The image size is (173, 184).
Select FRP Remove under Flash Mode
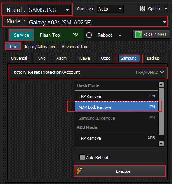pyautogui.click(x=116, y=96)
